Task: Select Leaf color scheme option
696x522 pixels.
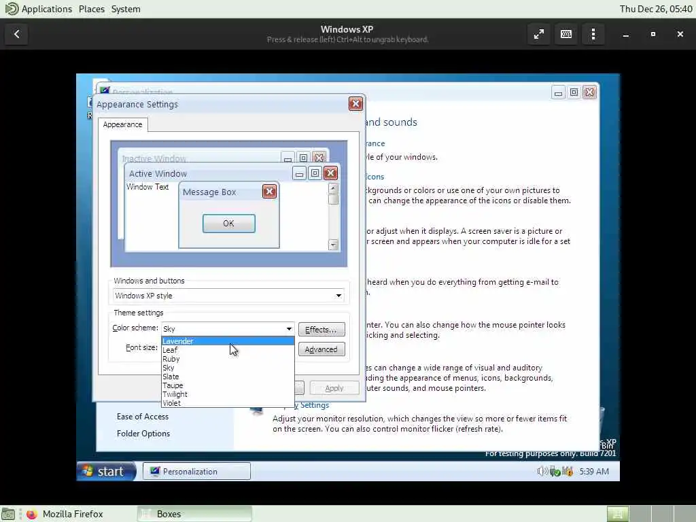Action: tap(228, 350)
